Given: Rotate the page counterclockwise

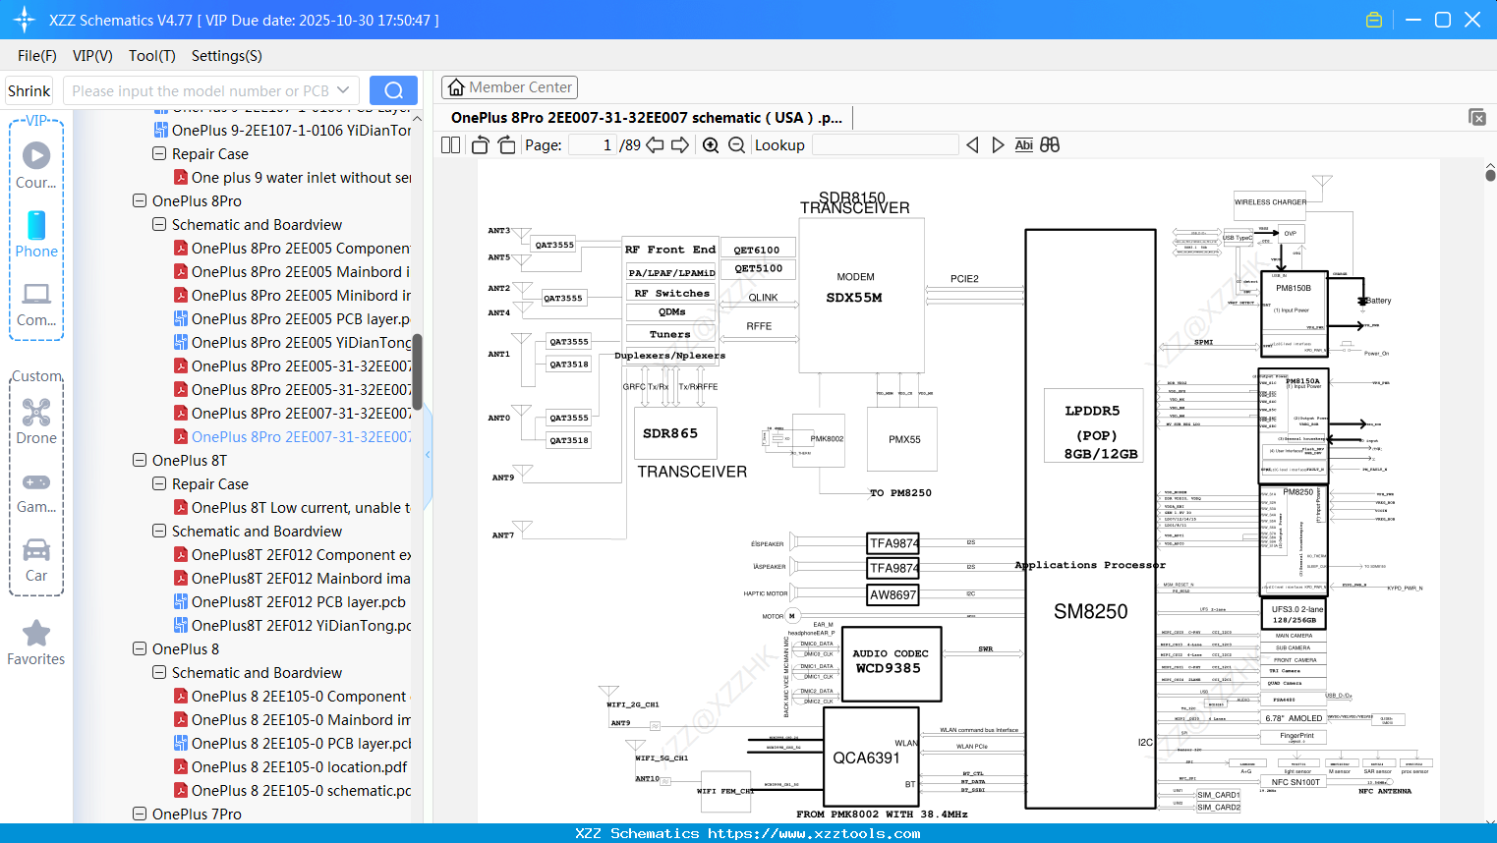Looking at the screenshot, I should click(x=480, y=145).
